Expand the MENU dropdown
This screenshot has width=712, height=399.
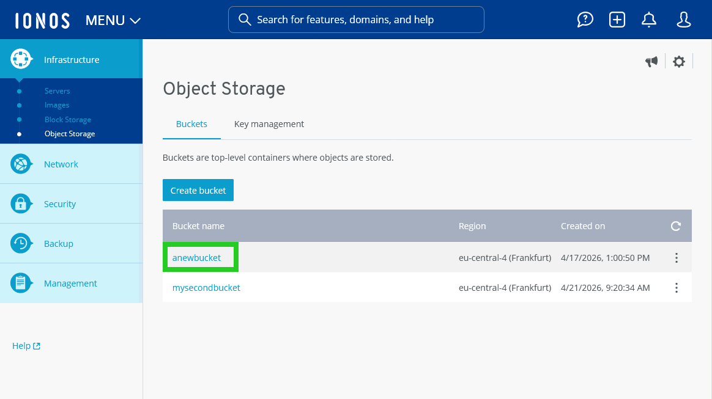(113, 20)
